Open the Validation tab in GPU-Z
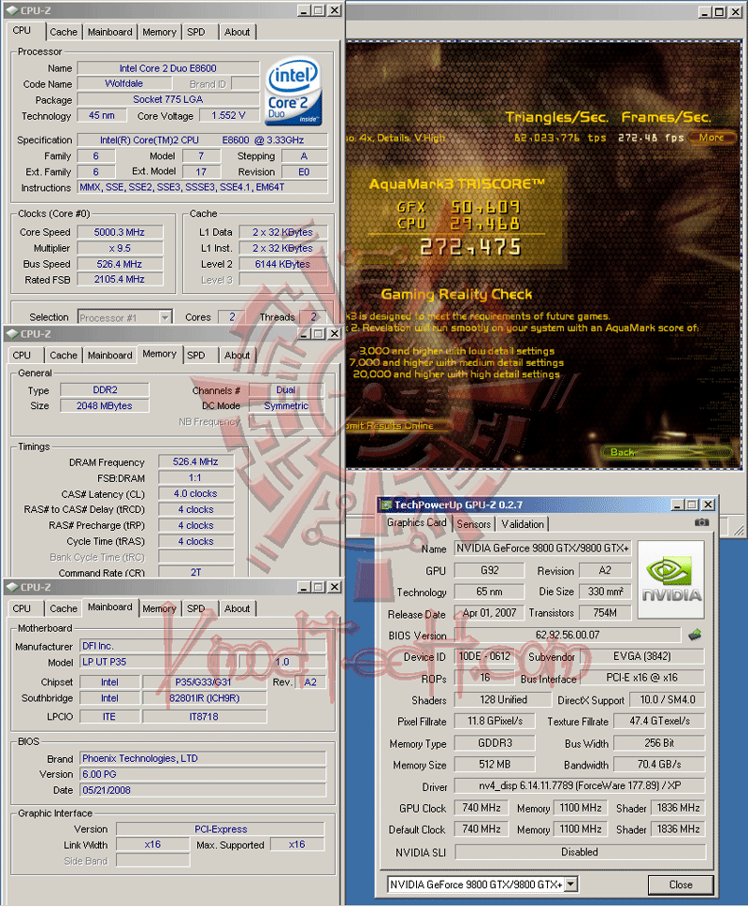Viewport: 748px width, 907px height. point(522,524)
